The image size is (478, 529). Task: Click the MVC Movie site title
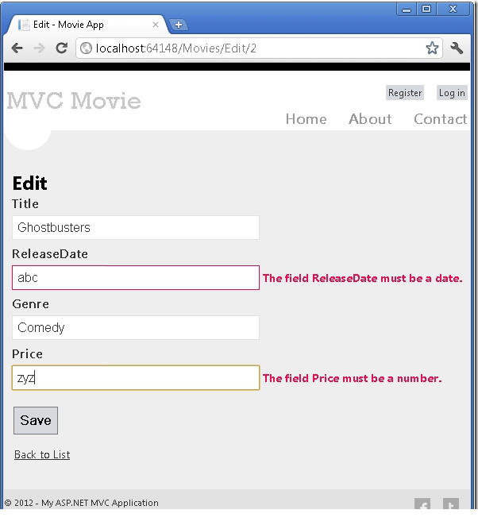[x=74, y=101]
